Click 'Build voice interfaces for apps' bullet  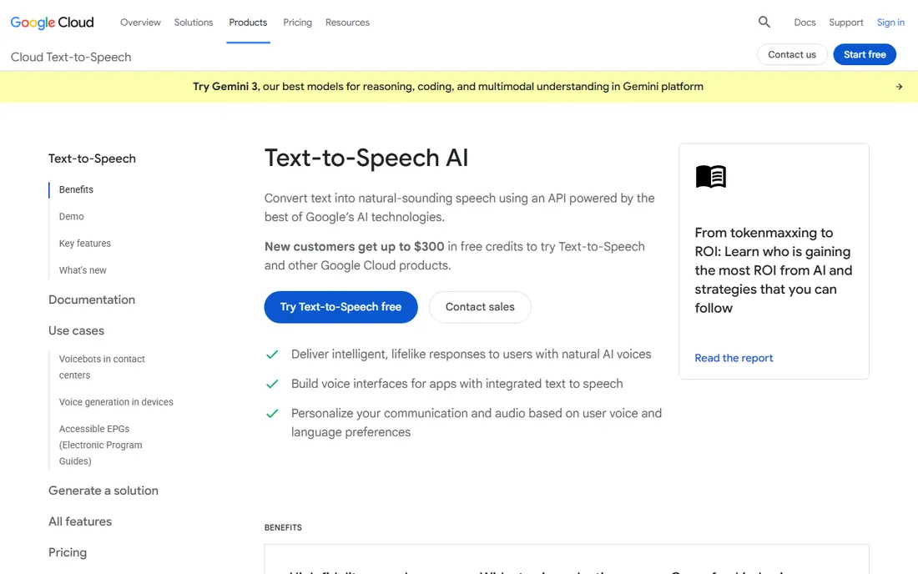[457, 384]
